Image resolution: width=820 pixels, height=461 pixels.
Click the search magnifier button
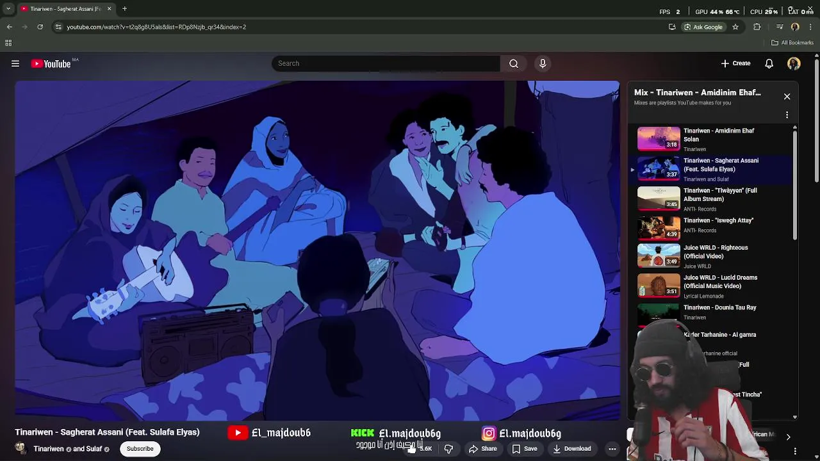click(514, 63)
